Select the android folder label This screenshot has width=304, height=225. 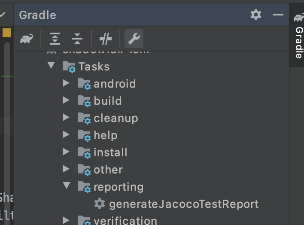[115, 84]
